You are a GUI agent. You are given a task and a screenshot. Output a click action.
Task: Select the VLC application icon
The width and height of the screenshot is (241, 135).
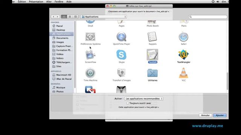[x=183, y=73]
